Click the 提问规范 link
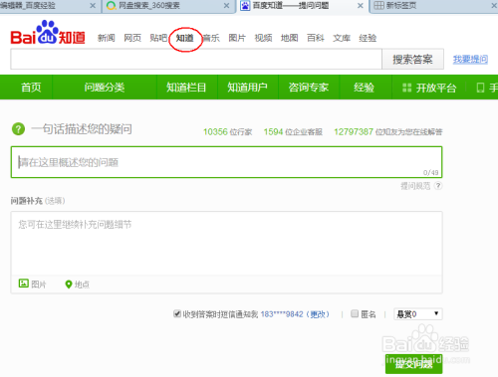The height and width of the screenshot is (377, 498). [415, 186]
